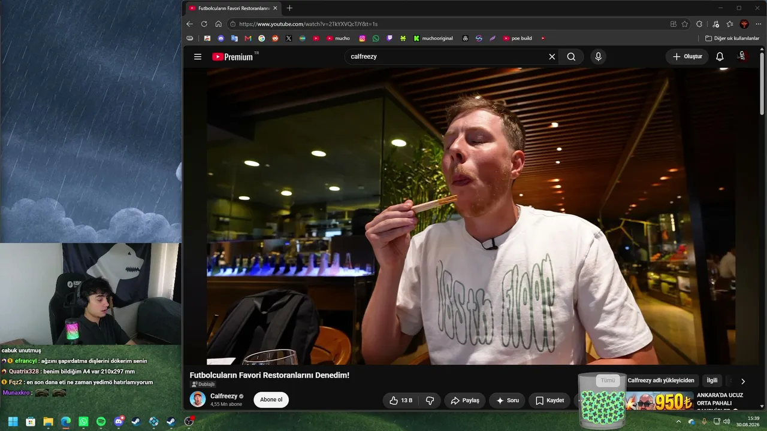The height and width of the screenshot is (431, 767).
Task: Show hidden system tray icons
Action: coord(679,421)
